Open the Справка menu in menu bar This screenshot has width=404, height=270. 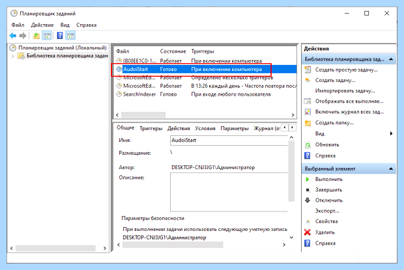[x=86, y=25]
